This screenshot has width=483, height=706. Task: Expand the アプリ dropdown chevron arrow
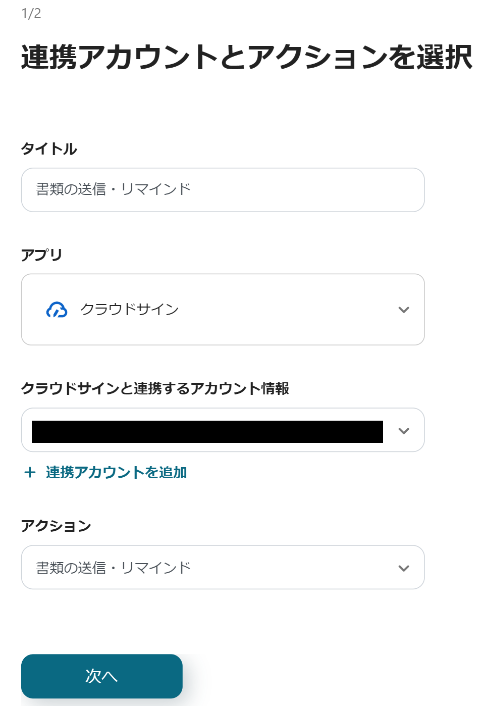click(403, 310)
